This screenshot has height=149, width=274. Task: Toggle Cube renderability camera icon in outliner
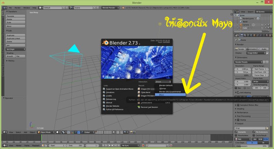(x=269, y=28)
